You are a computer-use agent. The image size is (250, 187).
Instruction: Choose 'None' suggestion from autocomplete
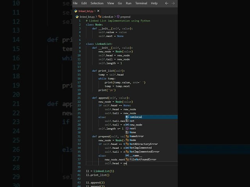pyautogui.click(x=151, y=132)
